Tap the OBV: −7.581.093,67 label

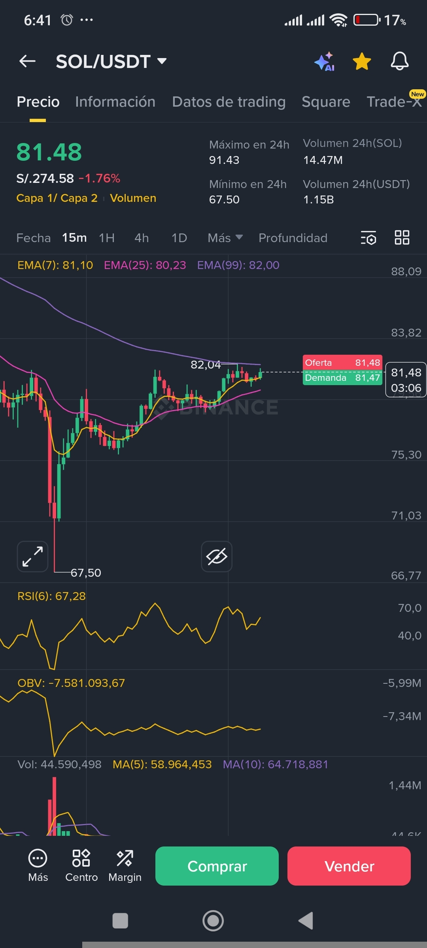click(x=71, y=683)
